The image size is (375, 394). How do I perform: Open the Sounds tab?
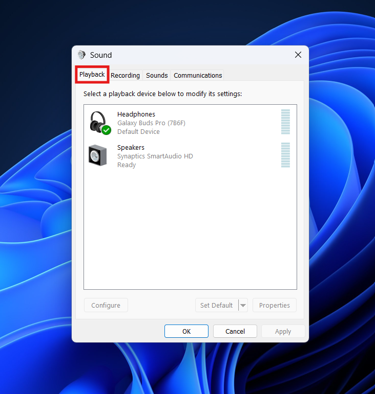coord(157,75)
